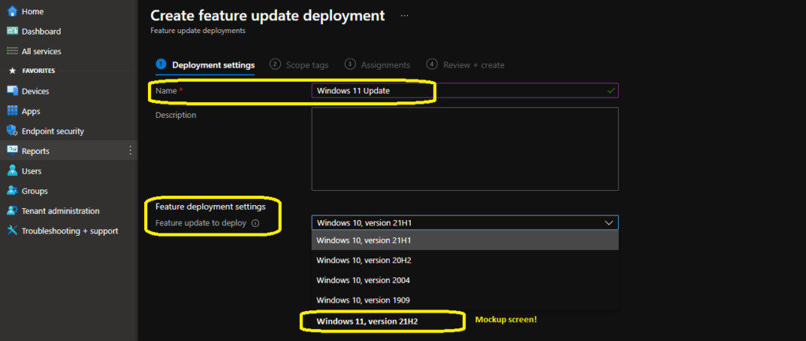806x341 pixels.
Task: Select Windows 10, version 2004 option
Action: point(464,280)
